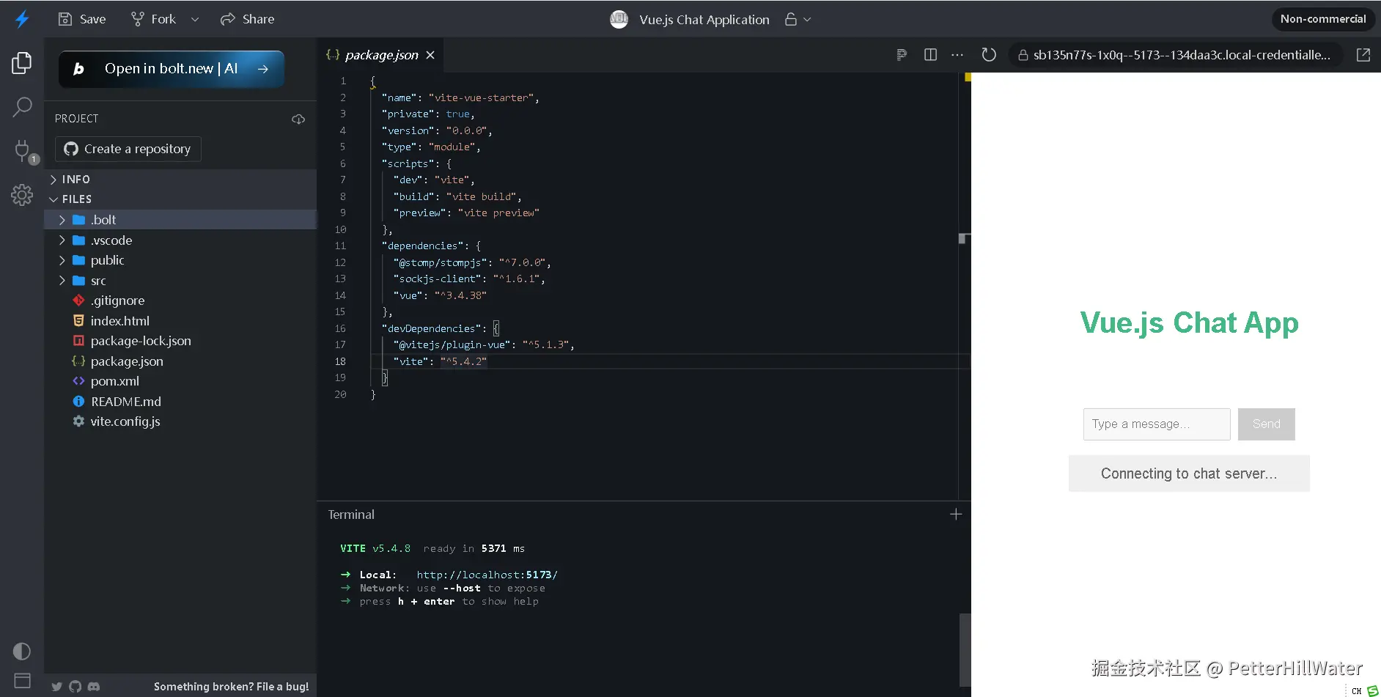Image resolution: width=1381 pixels, height=697 pixels.
Task: Open the README.md file
Action: click(180, 402)
